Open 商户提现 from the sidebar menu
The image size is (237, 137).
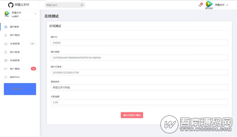pos(15,52)
